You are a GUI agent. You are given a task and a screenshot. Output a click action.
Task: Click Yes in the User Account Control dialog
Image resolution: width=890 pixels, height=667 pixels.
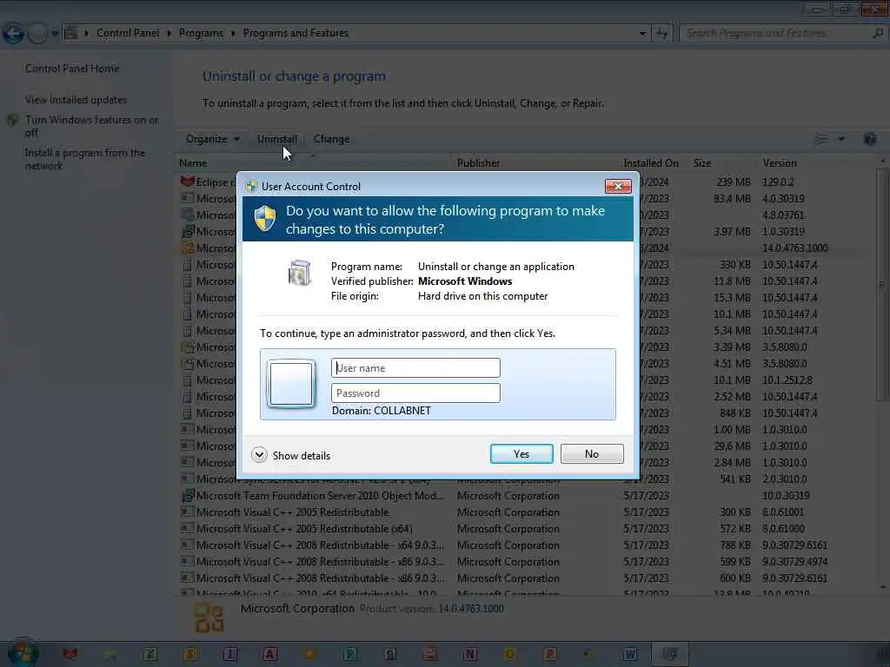click(x=521, y=453)
